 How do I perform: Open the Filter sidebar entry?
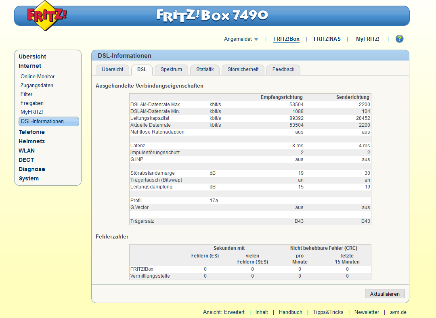(26, 94)
